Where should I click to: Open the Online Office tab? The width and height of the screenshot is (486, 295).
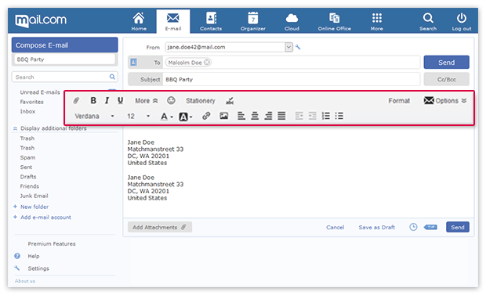point(334,21)
